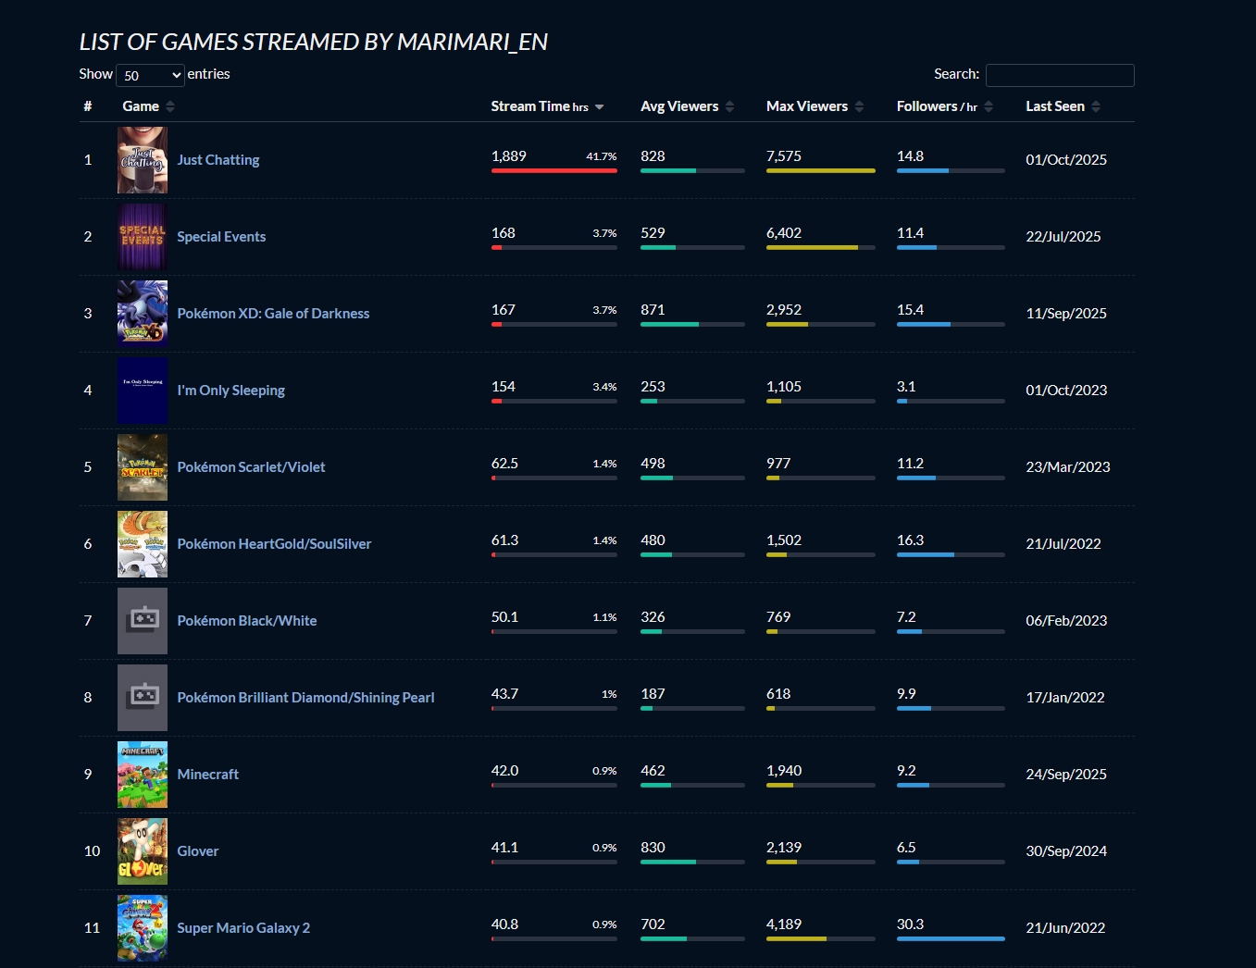This screenshot has height=968, width=1256.
Task: Click the 01/Oct/2025 last seen date
Action: [x=1066, y=160]
